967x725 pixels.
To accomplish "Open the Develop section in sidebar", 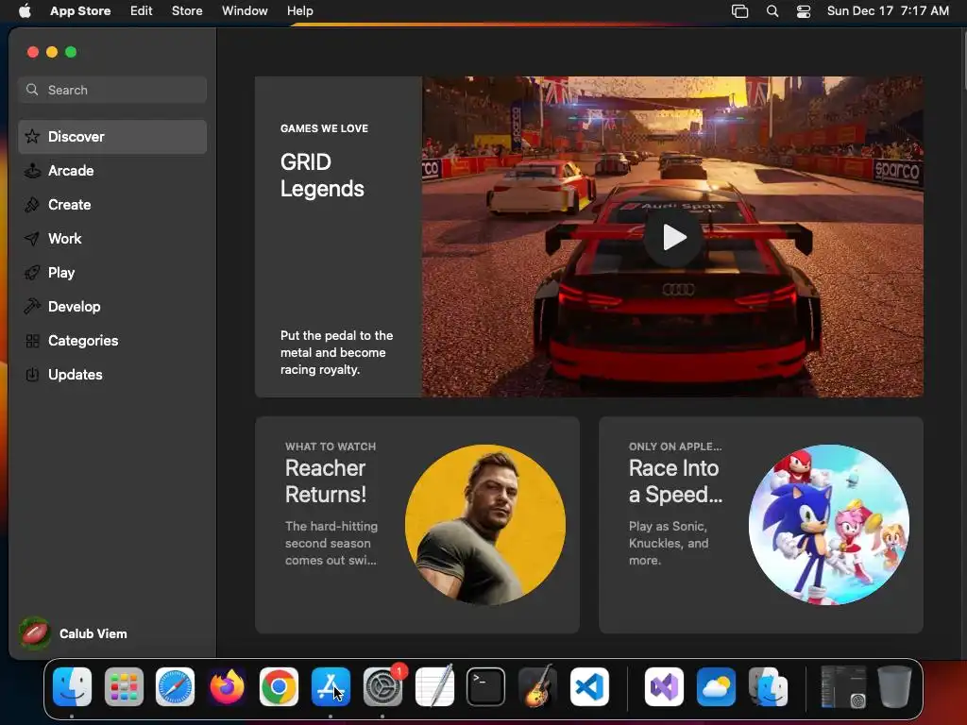I will point(112,307).
